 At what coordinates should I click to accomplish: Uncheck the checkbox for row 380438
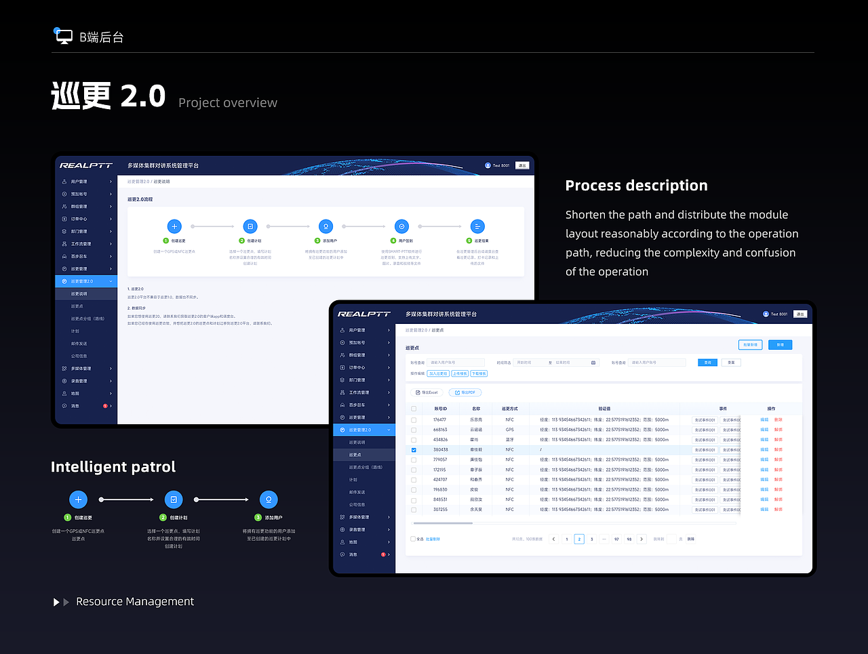click(414, 449)
